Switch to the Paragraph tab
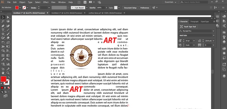This screenshot has height=109, width=227. pos(194,21)
